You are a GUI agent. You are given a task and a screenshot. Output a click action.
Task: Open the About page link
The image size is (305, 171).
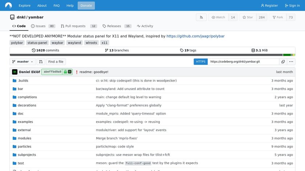42,5
